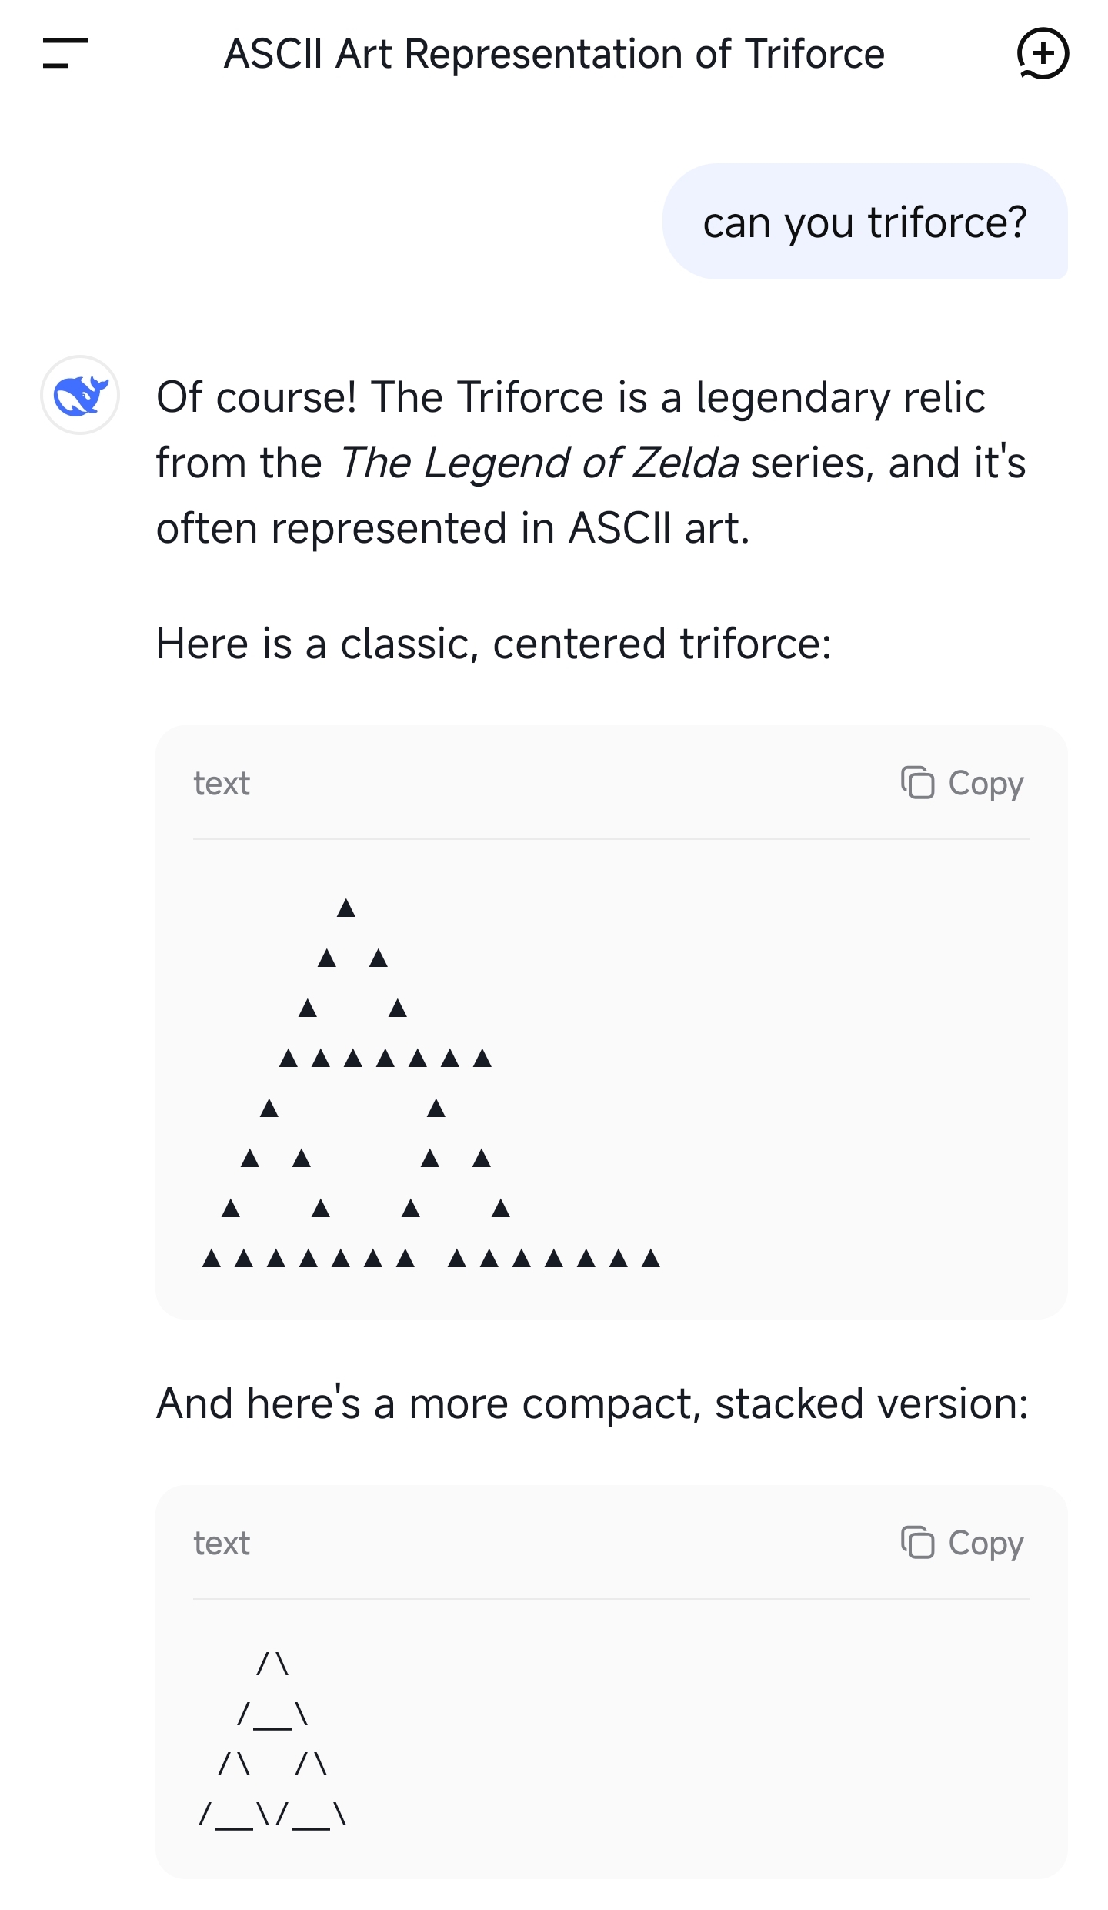Click copy icon on triangle triforce block

click(917, 783)
